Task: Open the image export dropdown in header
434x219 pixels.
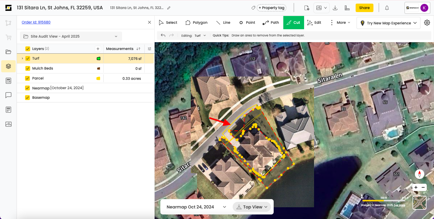Action: 322,8
